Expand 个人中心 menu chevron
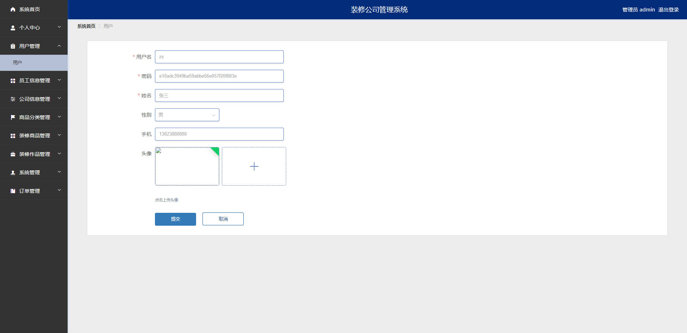This screenshot has width=687, height=333. (x=59, y=27)
